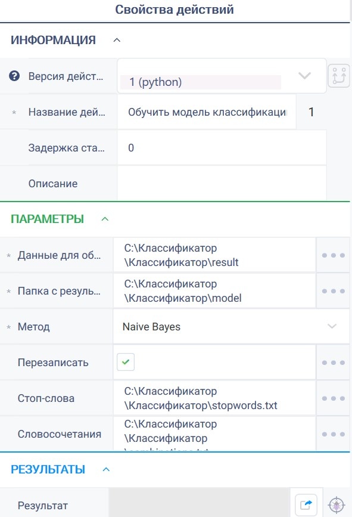352x517 pixels.
Task: Open the three-dots menu for Данные для обучения
Action: [x=333, y=255]
